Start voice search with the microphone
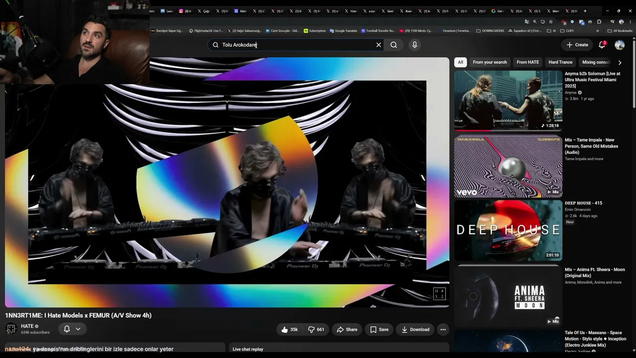 (x=414, y=45)
